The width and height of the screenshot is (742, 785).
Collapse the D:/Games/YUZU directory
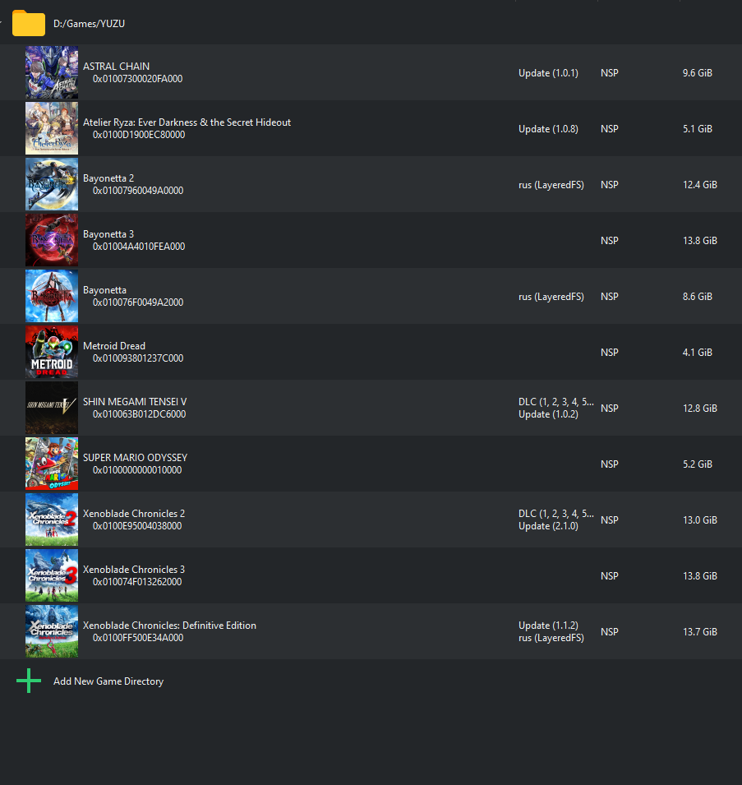pos(2,23)
